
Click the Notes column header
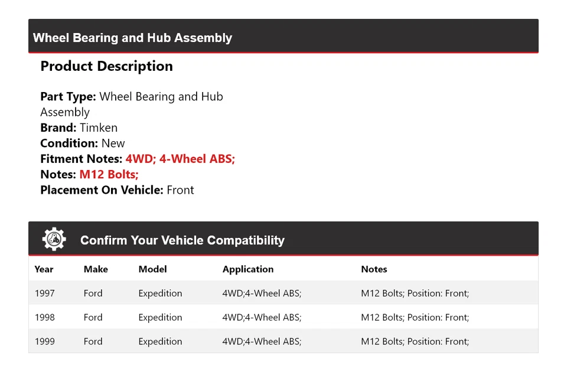click(x=374, y=269)
